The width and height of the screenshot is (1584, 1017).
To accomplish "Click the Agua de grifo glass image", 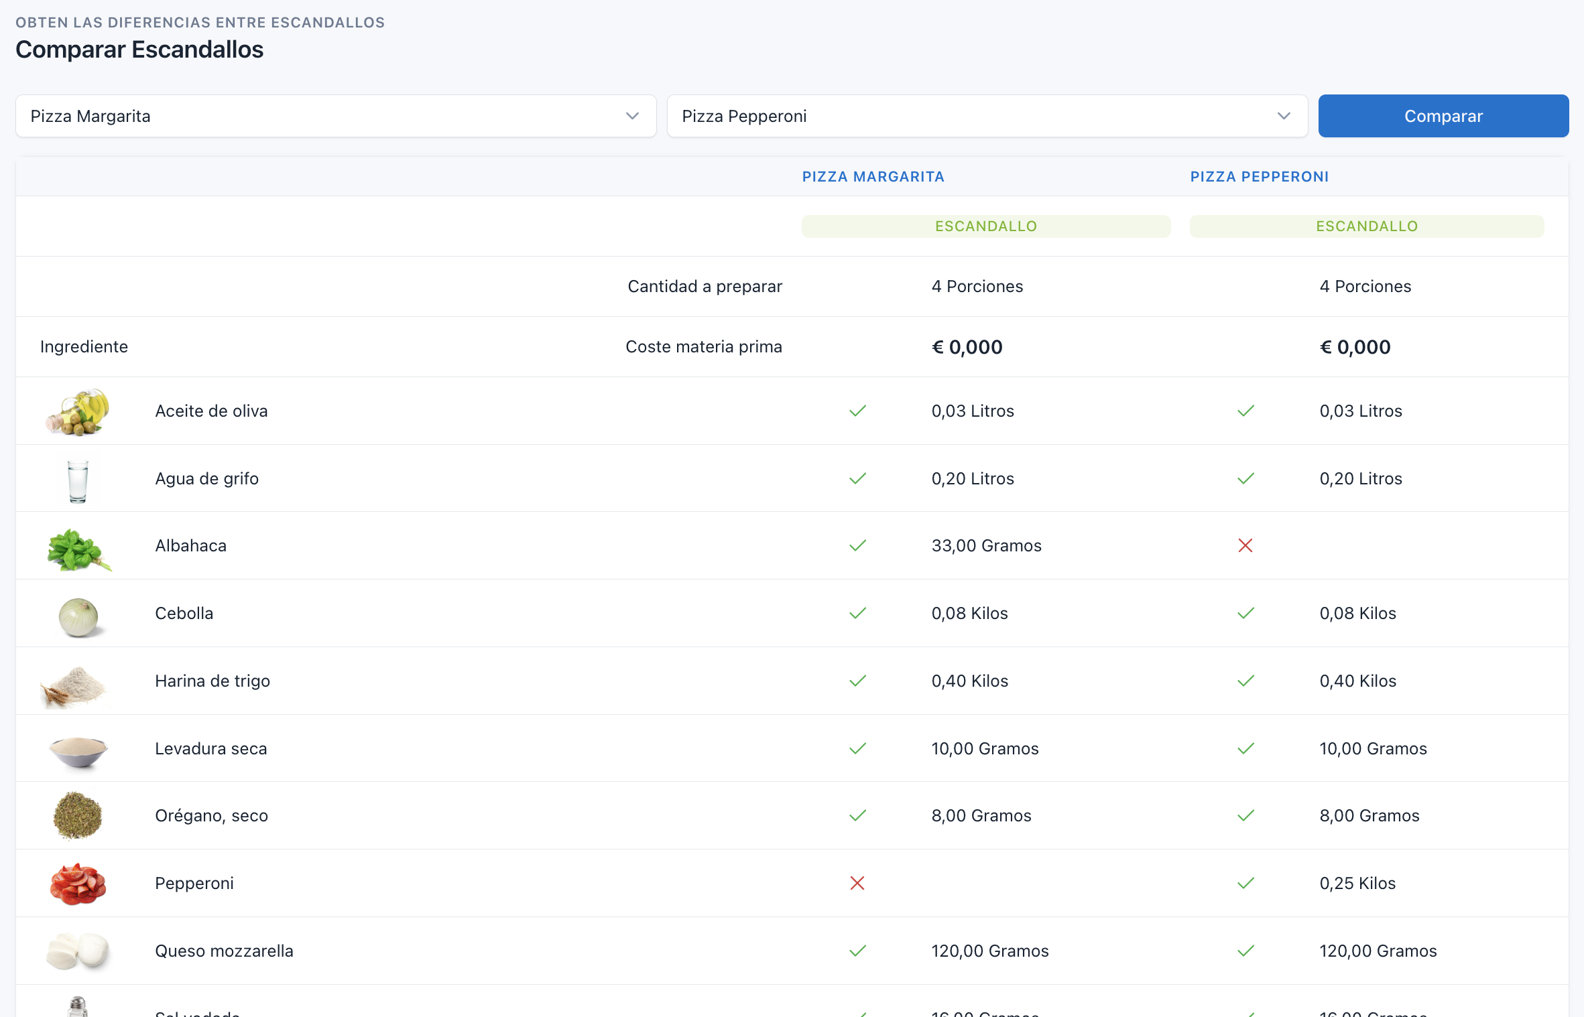I will click(78, 481).
